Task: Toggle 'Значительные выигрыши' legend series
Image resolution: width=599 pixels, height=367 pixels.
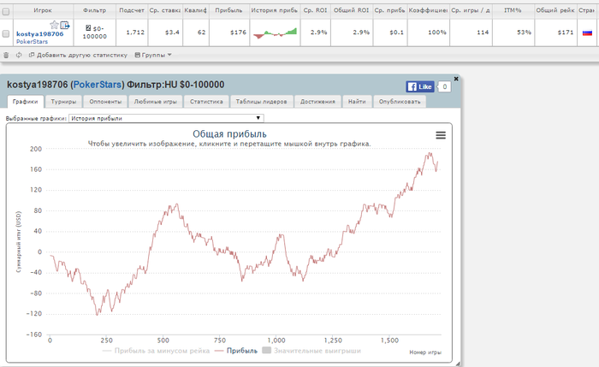Action: click(311, 351)
